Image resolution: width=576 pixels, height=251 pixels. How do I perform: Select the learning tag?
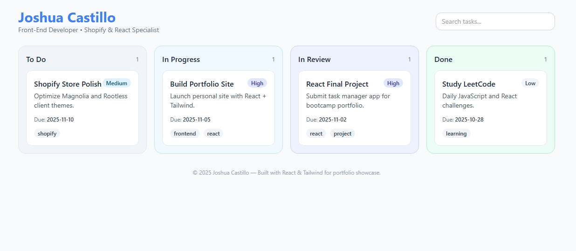[x=456, y=134]
